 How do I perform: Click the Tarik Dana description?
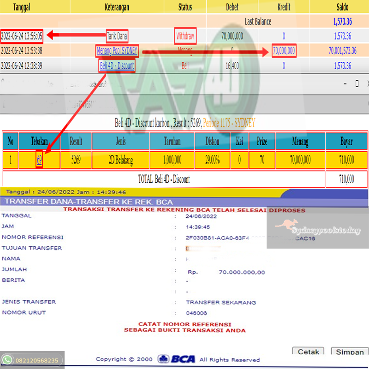tap(117, 36)
